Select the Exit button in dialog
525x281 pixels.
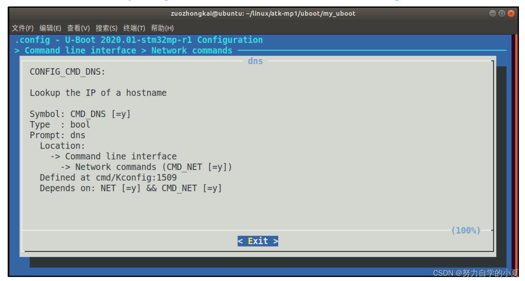coord(258,241)
